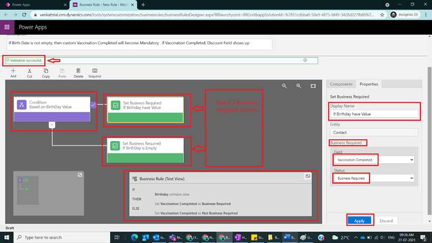Click the Apply button
The height and width of the screenshot is (243, 432).
359,221
